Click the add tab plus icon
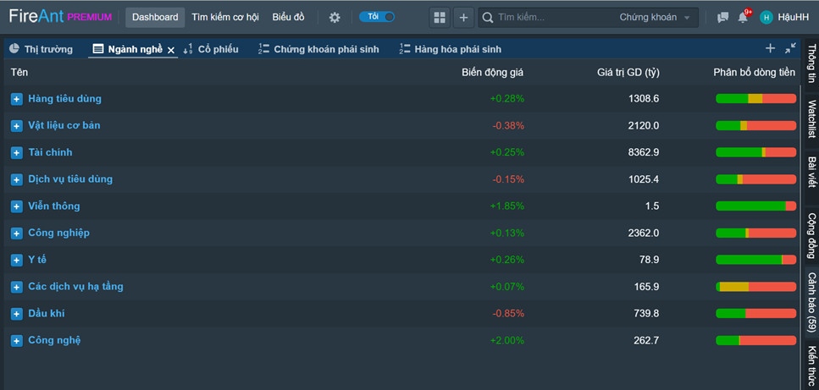 pyautogui.click(x=770, y=48)
